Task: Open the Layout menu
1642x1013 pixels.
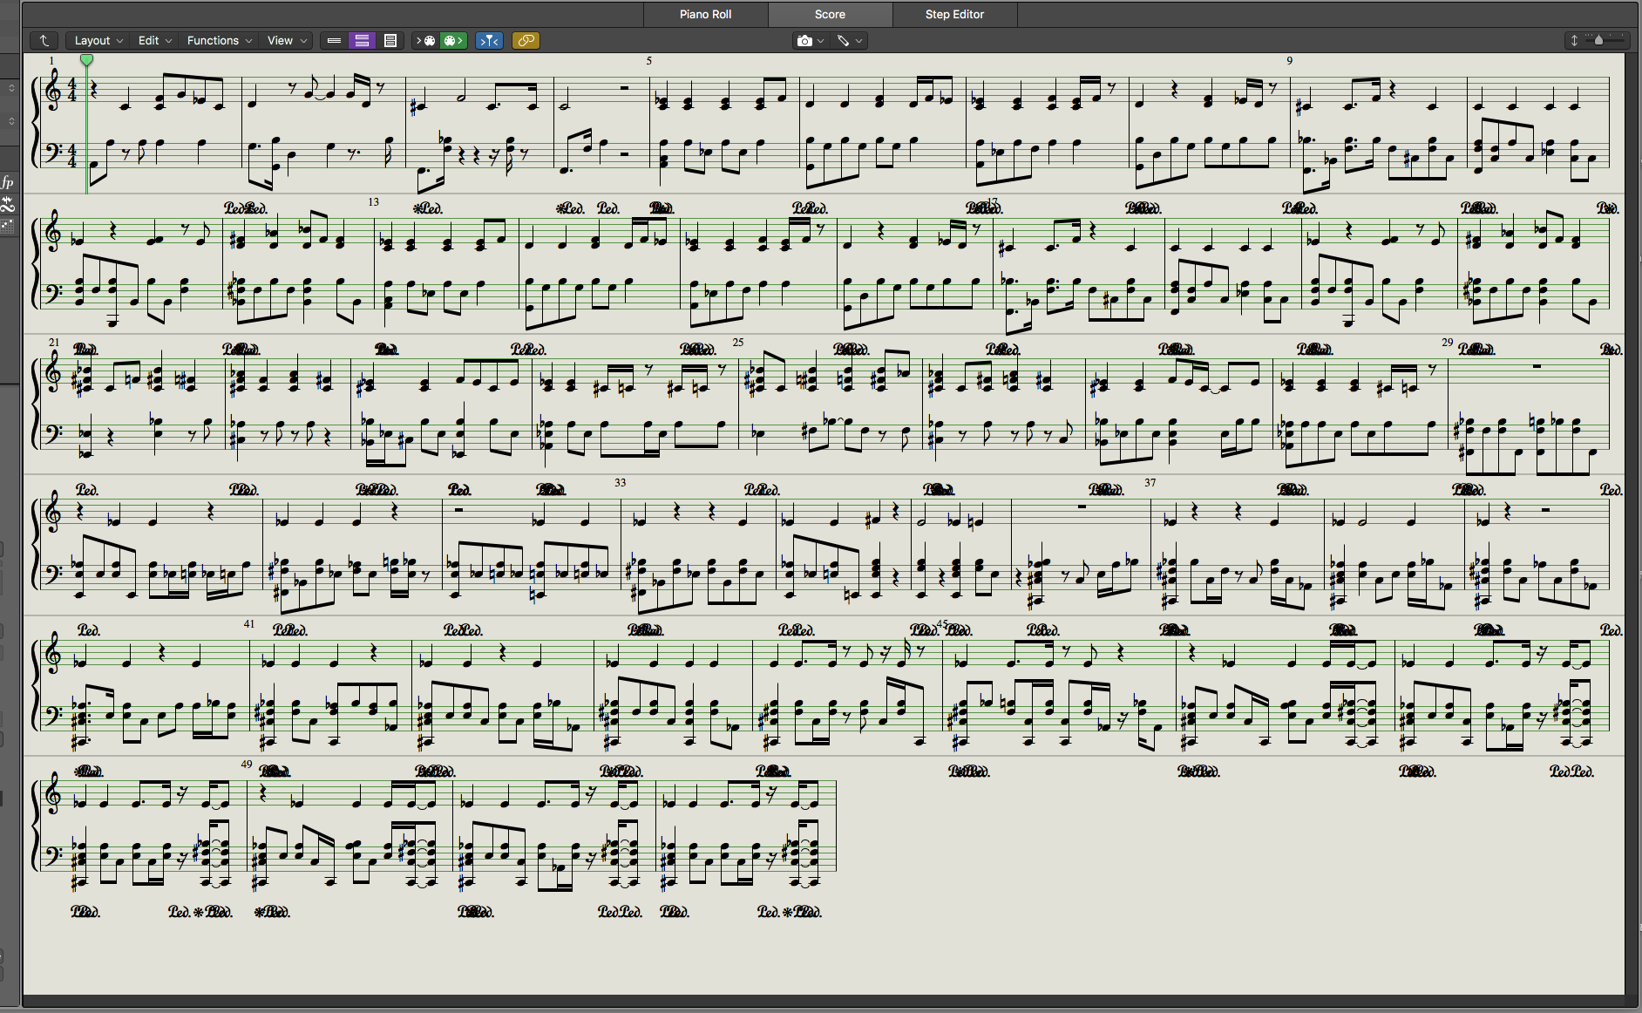Action: (x=98, y=40)
